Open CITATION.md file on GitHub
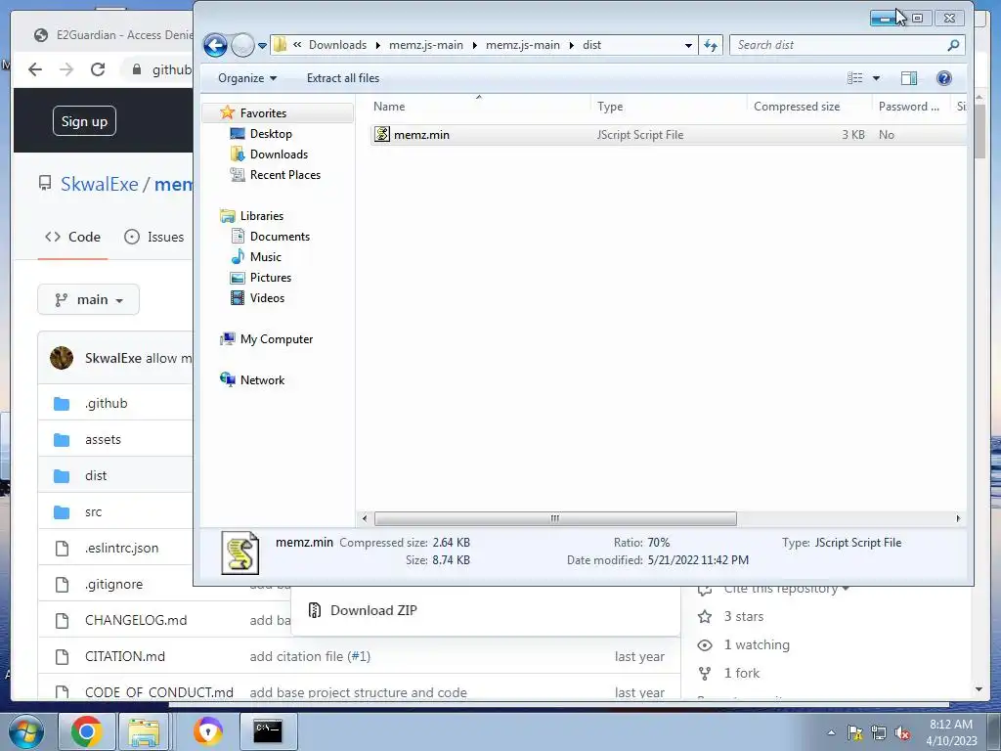 click(125, 656)
